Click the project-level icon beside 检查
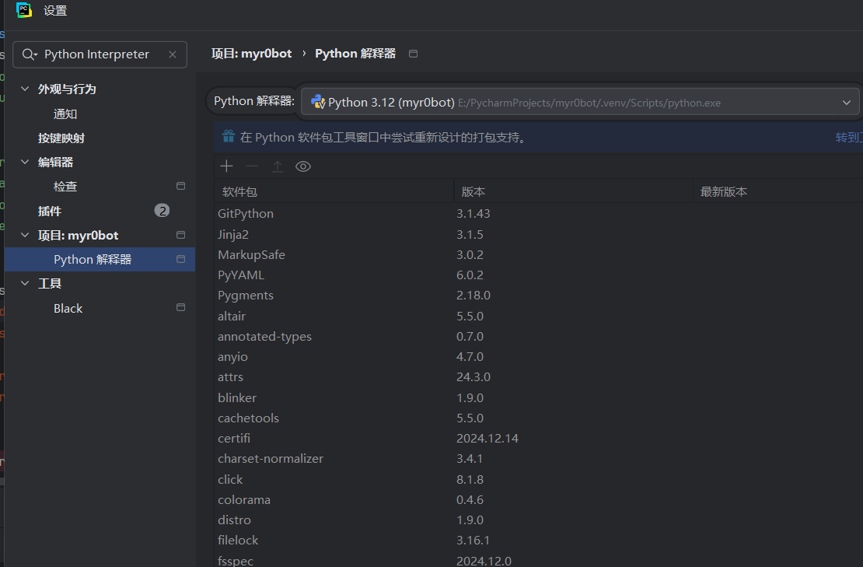The image size is (863, 567). [180, 186]
